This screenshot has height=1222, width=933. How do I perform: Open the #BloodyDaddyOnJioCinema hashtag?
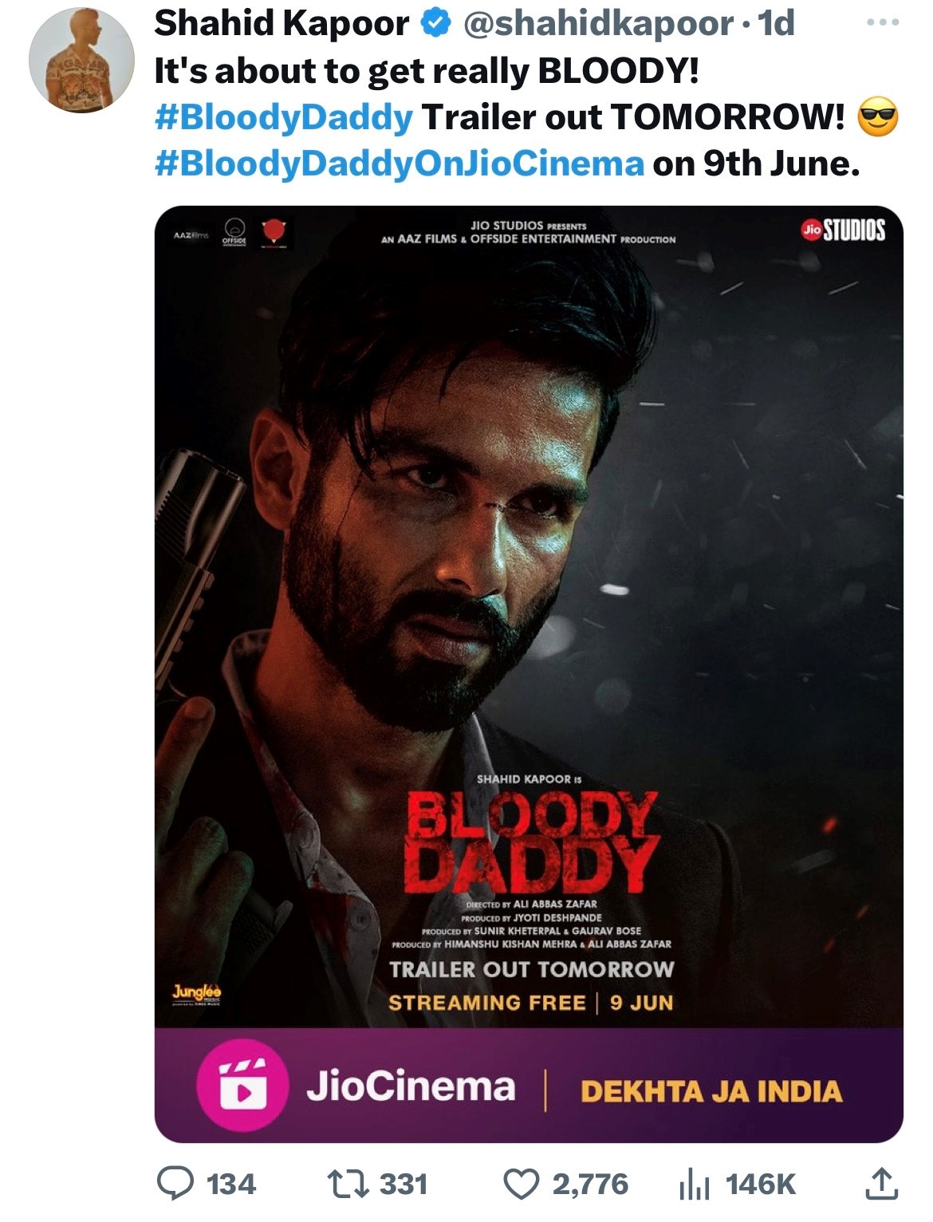pyautogui.click(x=399, y=164)
